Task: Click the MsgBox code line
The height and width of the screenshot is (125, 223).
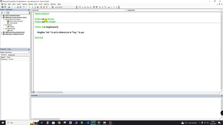Action: [x=61, y=32]
